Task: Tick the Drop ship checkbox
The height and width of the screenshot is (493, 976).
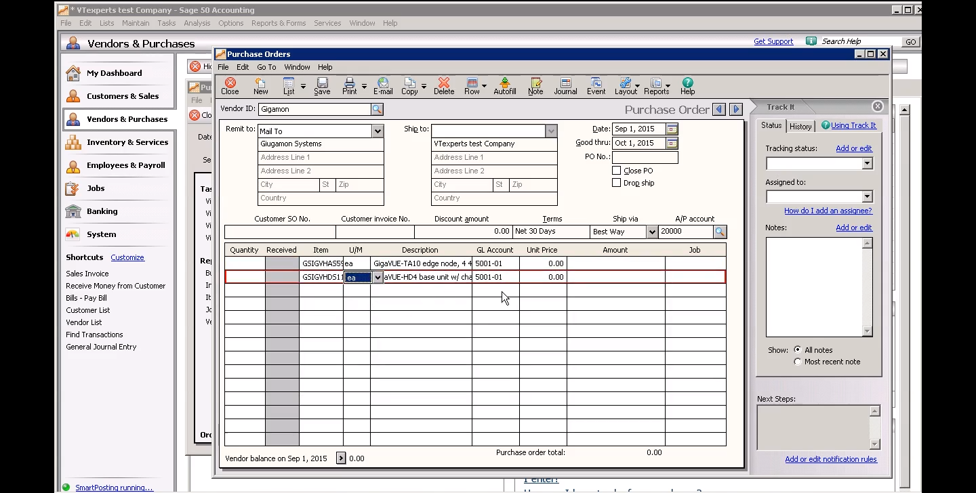Action: [616, 183]
